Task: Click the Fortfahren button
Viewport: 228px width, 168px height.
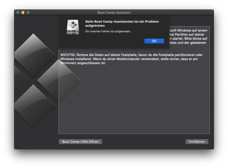Action: point(197,142)
